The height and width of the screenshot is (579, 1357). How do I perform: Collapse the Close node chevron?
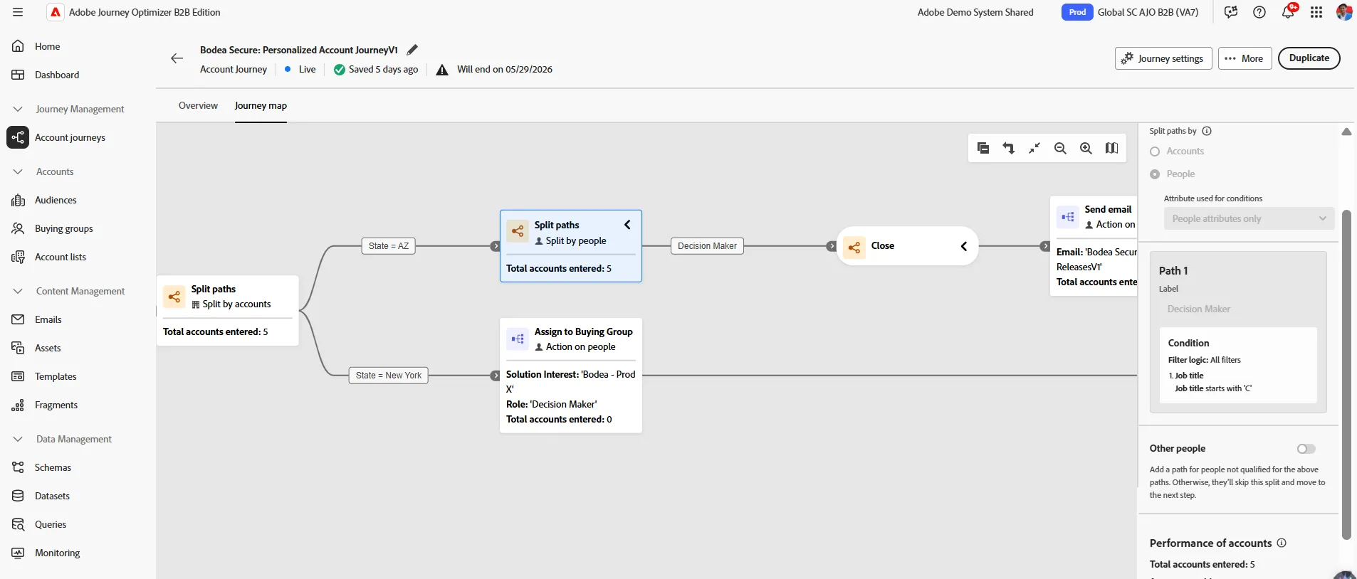pyautogui.click(x=964, y=246)
